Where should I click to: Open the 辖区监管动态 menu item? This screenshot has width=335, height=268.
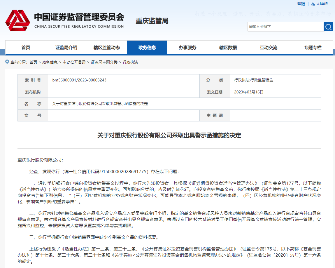(106, 47)
